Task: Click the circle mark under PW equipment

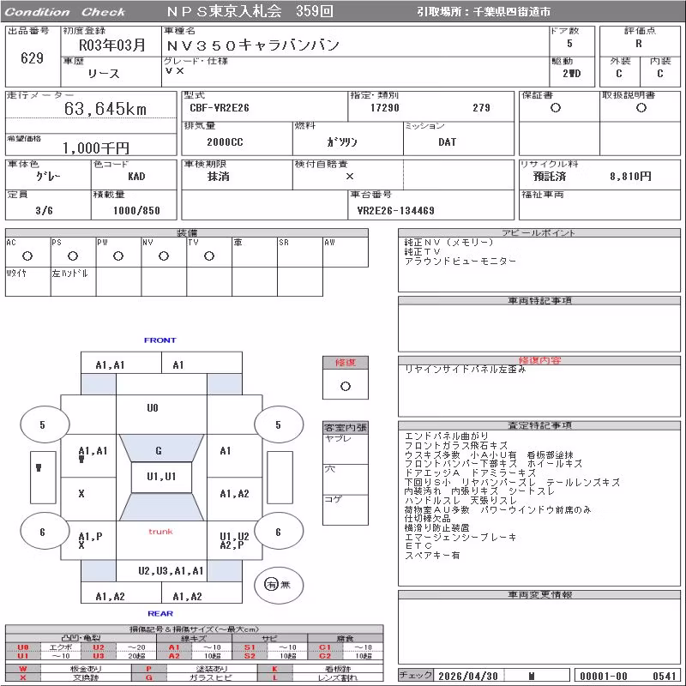Action: pos(118,256)
